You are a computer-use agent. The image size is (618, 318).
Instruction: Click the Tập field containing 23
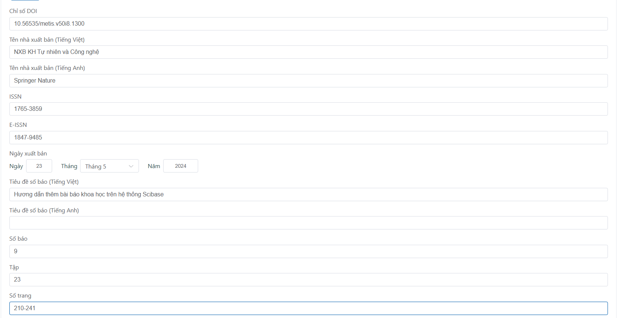pyautogui.click(x=308, y=280)
